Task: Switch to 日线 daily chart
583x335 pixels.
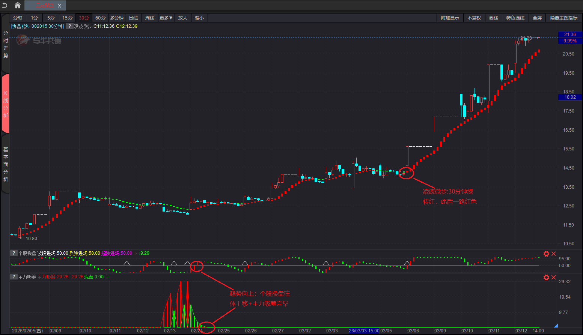Action: coord(133,18)
